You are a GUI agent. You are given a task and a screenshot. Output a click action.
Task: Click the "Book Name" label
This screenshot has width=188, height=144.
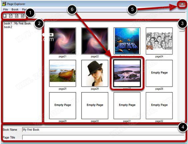pos(10,130)
